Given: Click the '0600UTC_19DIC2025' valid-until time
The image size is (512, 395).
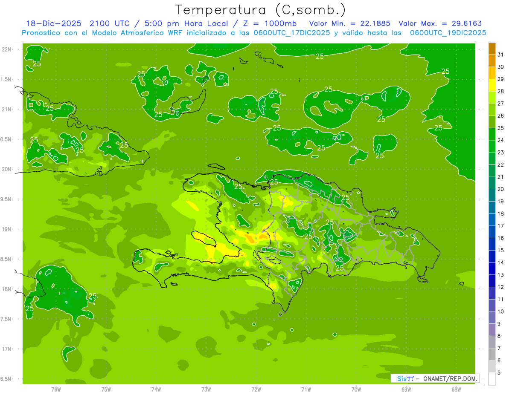Looking at the screenshot, I should (448, 33).
